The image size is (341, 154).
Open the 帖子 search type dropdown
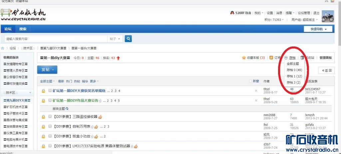click(115, 39)
